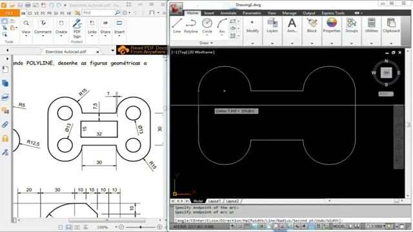Select the Circle draw tool

tap(207, 26)
